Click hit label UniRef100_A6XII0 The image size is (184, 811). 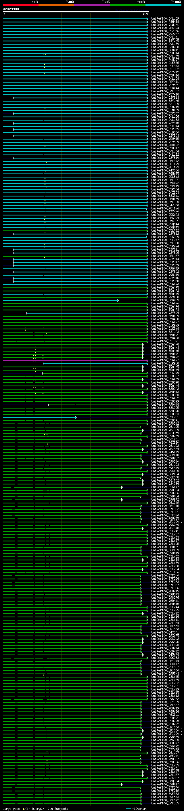click(x=165, y=443)
